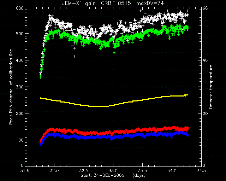Click the red data series band
The height and width of the screenshot is (181, 226).
(114, 132)
